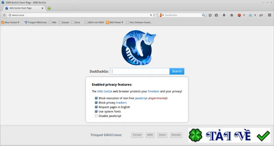Open the hamburger main menu

[x=270, y=15]
